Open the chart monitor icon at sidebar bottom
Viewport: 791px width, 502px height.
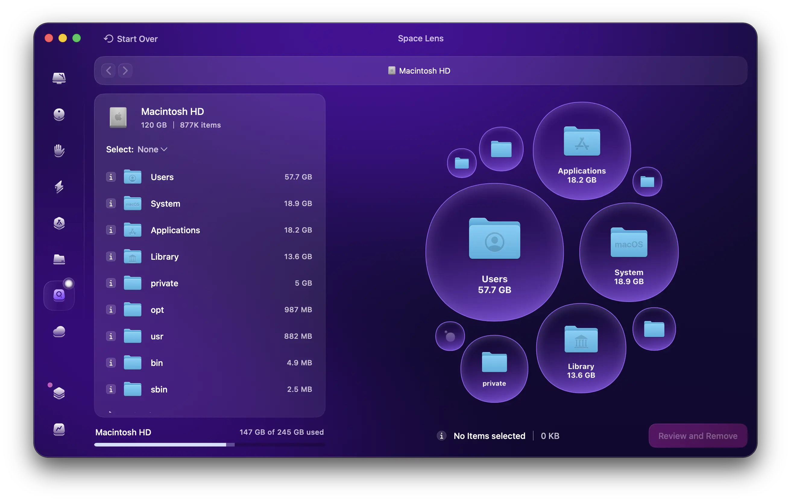59,429
